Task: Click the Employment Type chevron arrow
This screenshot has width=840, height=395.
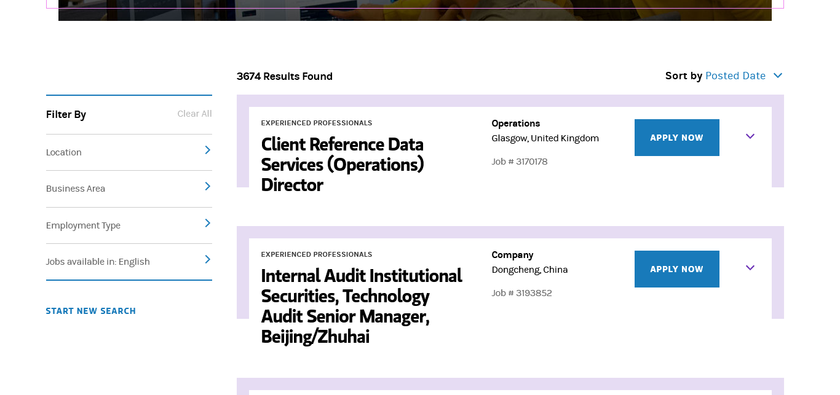Action: click(207, 223)
